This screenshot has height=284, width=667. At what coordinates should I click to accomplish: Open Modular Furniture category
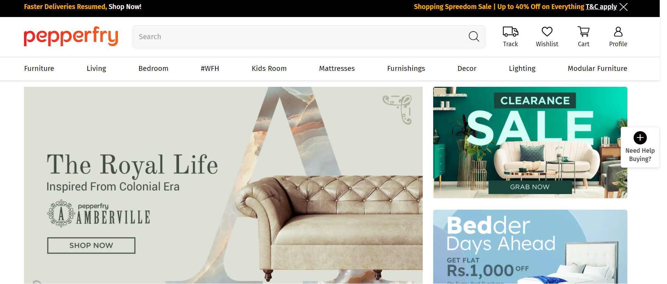[x=597, y=68]
